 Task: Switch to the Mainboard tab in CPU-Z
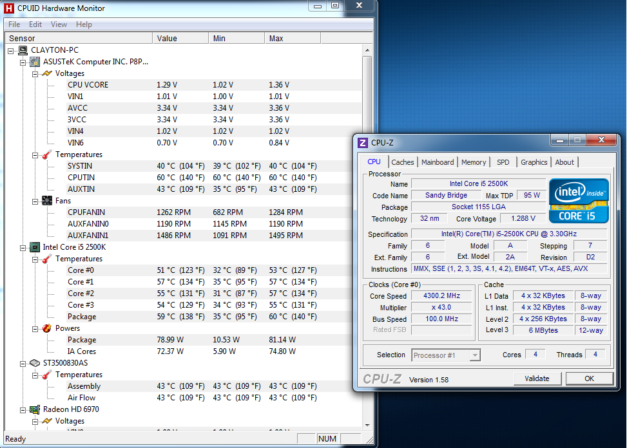(x=438, y=162)
